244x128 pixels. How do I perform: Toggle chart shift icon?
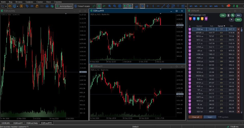[130, 6]
